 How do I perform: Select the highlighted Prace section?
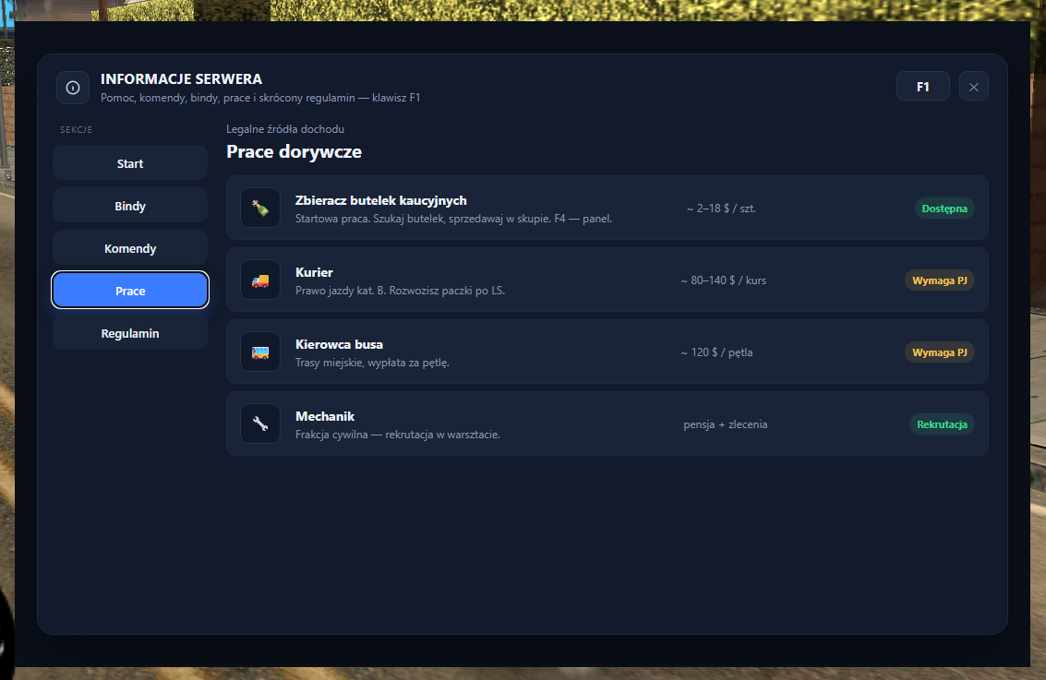click(x=130, y=291)
